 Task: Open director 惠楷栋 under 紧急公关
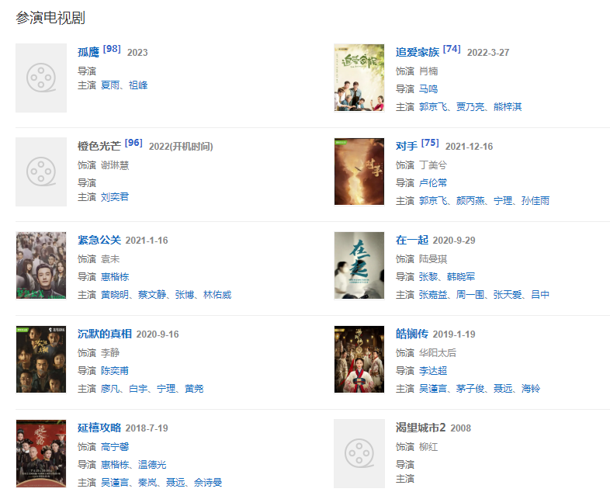pos(115,277)
